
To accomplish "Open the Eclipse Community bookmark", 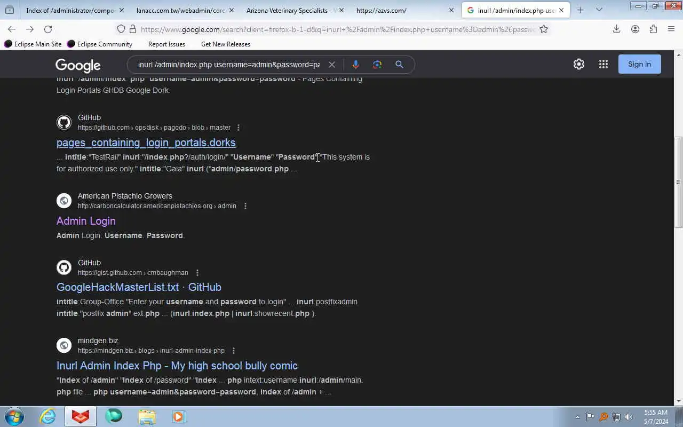I will [100, 44].
